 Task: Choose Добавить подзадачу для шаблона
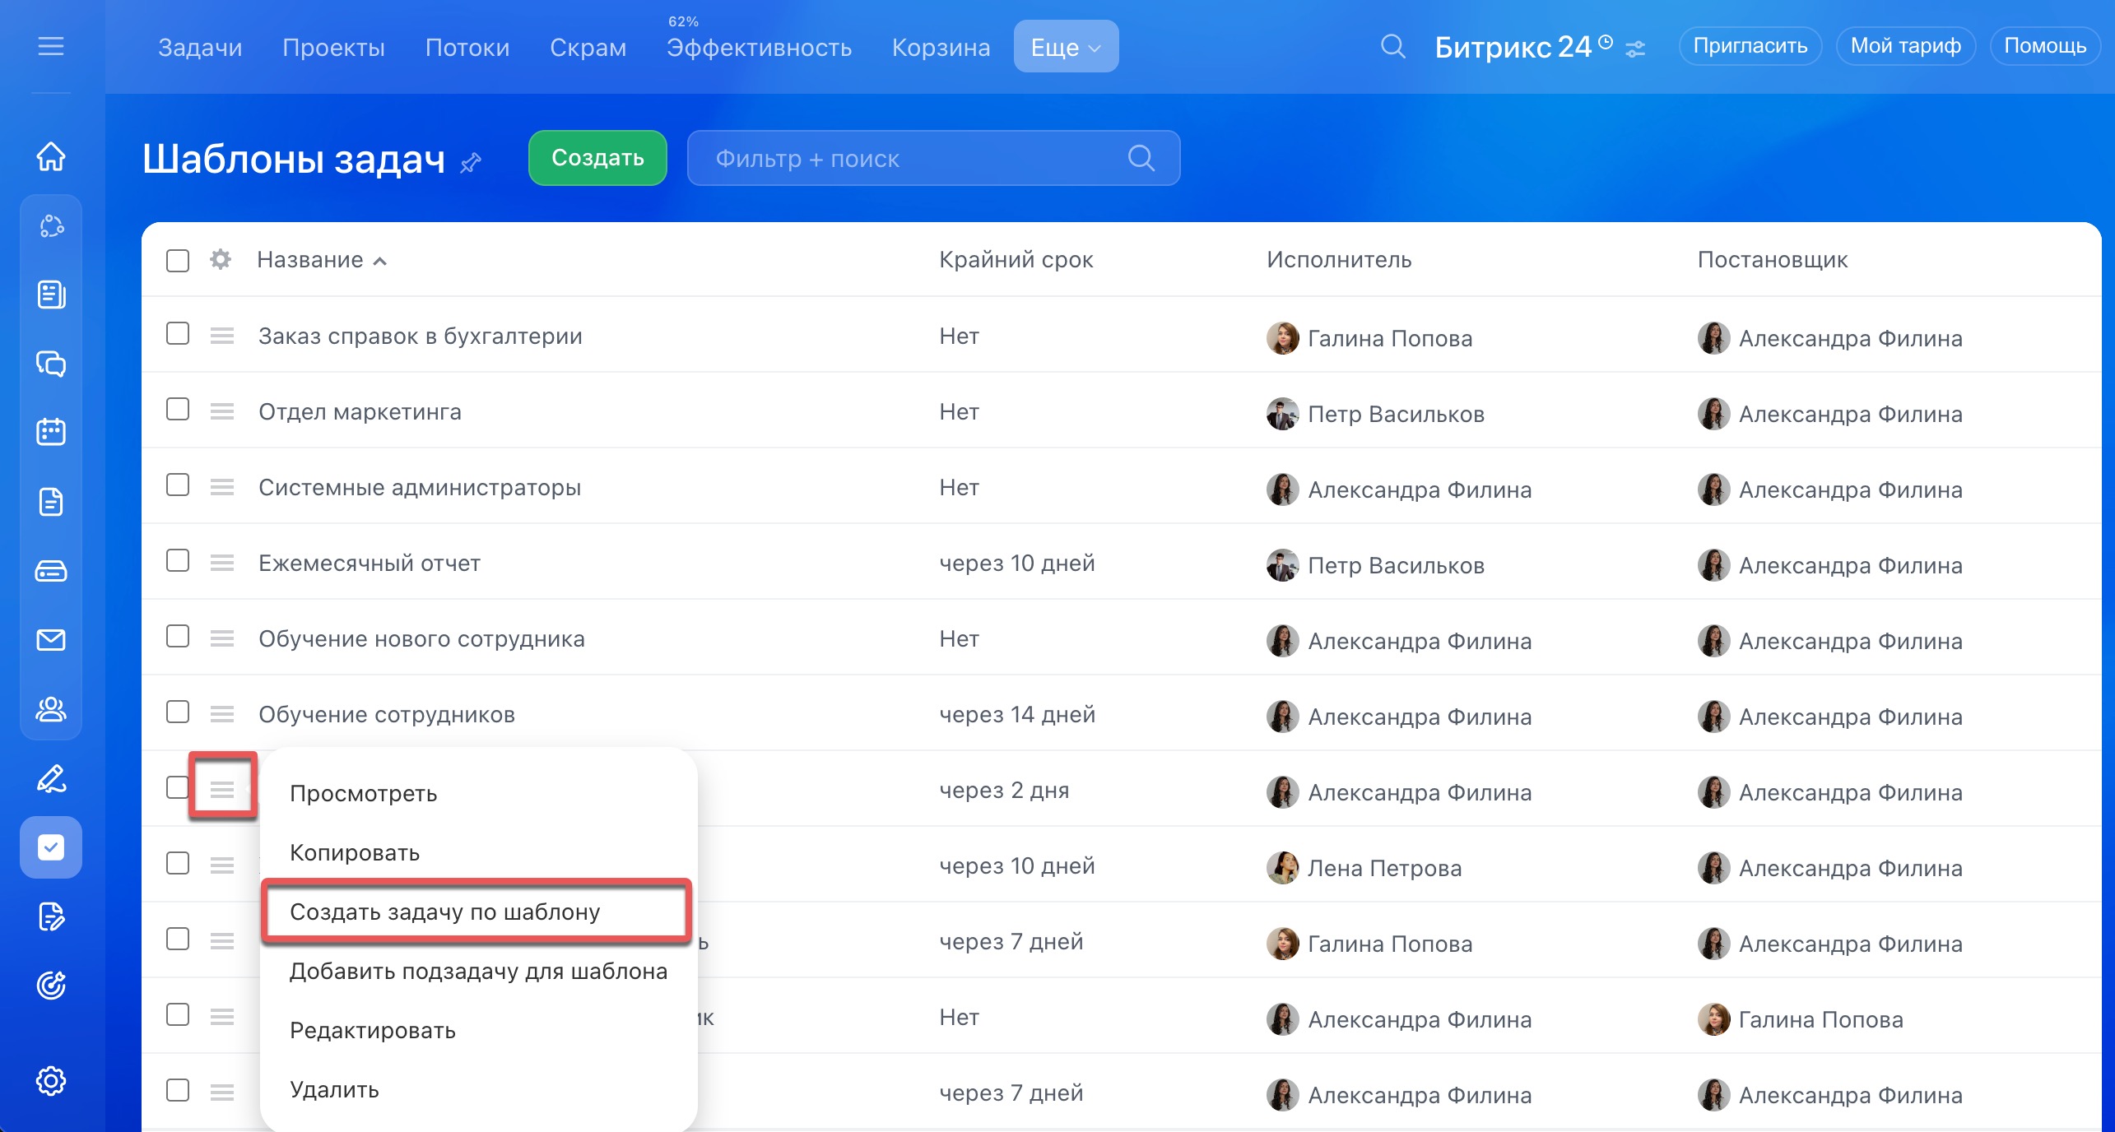tap(479, 972)
